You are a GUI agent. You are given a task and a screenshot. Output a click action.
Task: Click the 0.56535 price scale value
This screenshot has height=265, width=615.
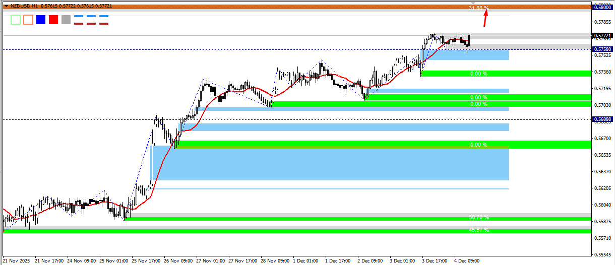tap(603, 155)
